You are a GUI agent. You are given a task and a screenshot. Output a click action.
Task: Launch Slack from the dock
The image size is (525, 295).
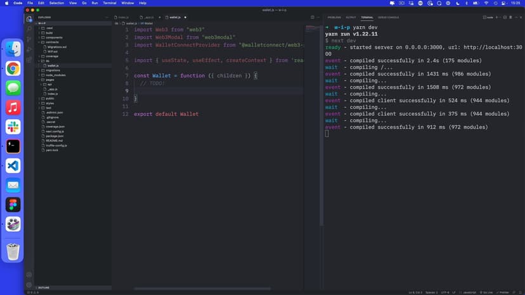point(13,127)
